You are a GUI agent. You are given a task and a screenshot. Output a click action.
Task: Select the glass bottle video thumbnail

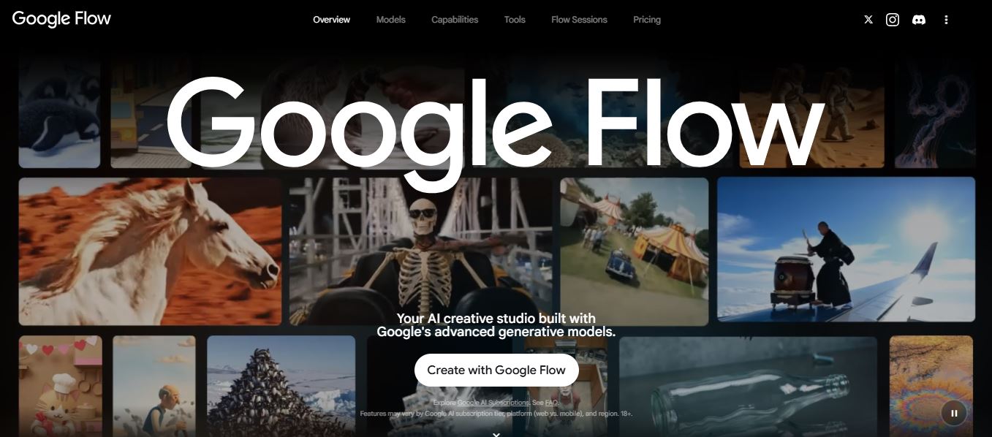(748, 386)
